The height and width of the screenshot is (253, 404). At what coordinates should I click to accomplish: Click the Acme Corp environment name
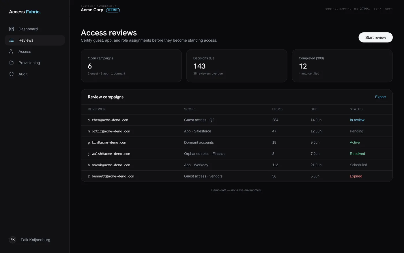[x=92, y=10]
